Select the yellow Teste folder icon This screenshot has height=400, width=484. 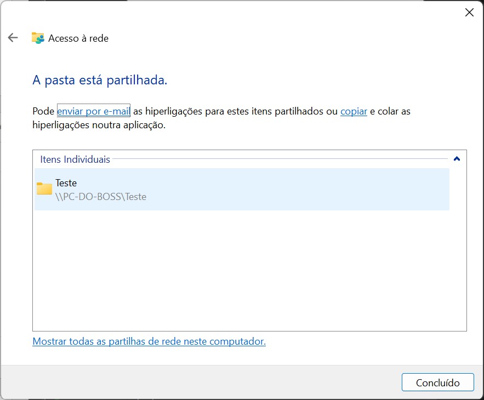click(x=44, y=189)
